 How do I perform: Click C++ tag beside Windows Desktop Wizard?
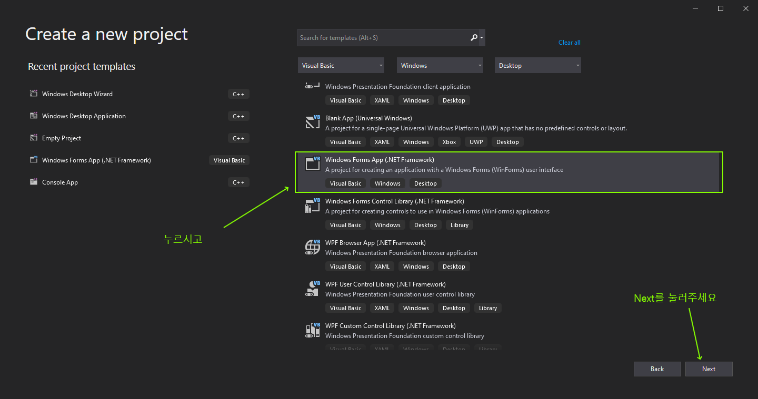tap(239, 94)
